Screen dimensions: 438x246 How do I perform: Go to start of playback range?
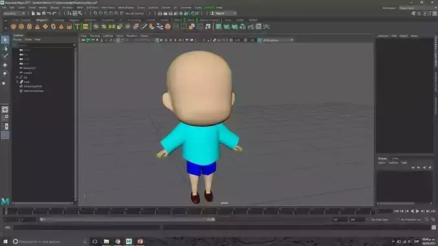click(x=397, y=212)
